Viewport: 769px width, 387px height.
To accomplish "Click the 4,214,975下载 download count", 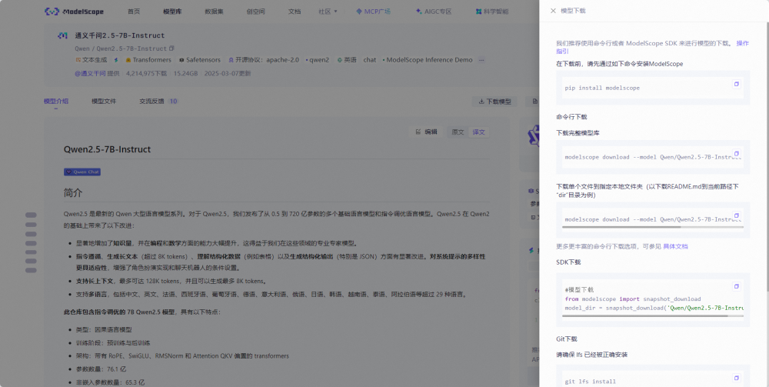I will [x=146, y=74].
